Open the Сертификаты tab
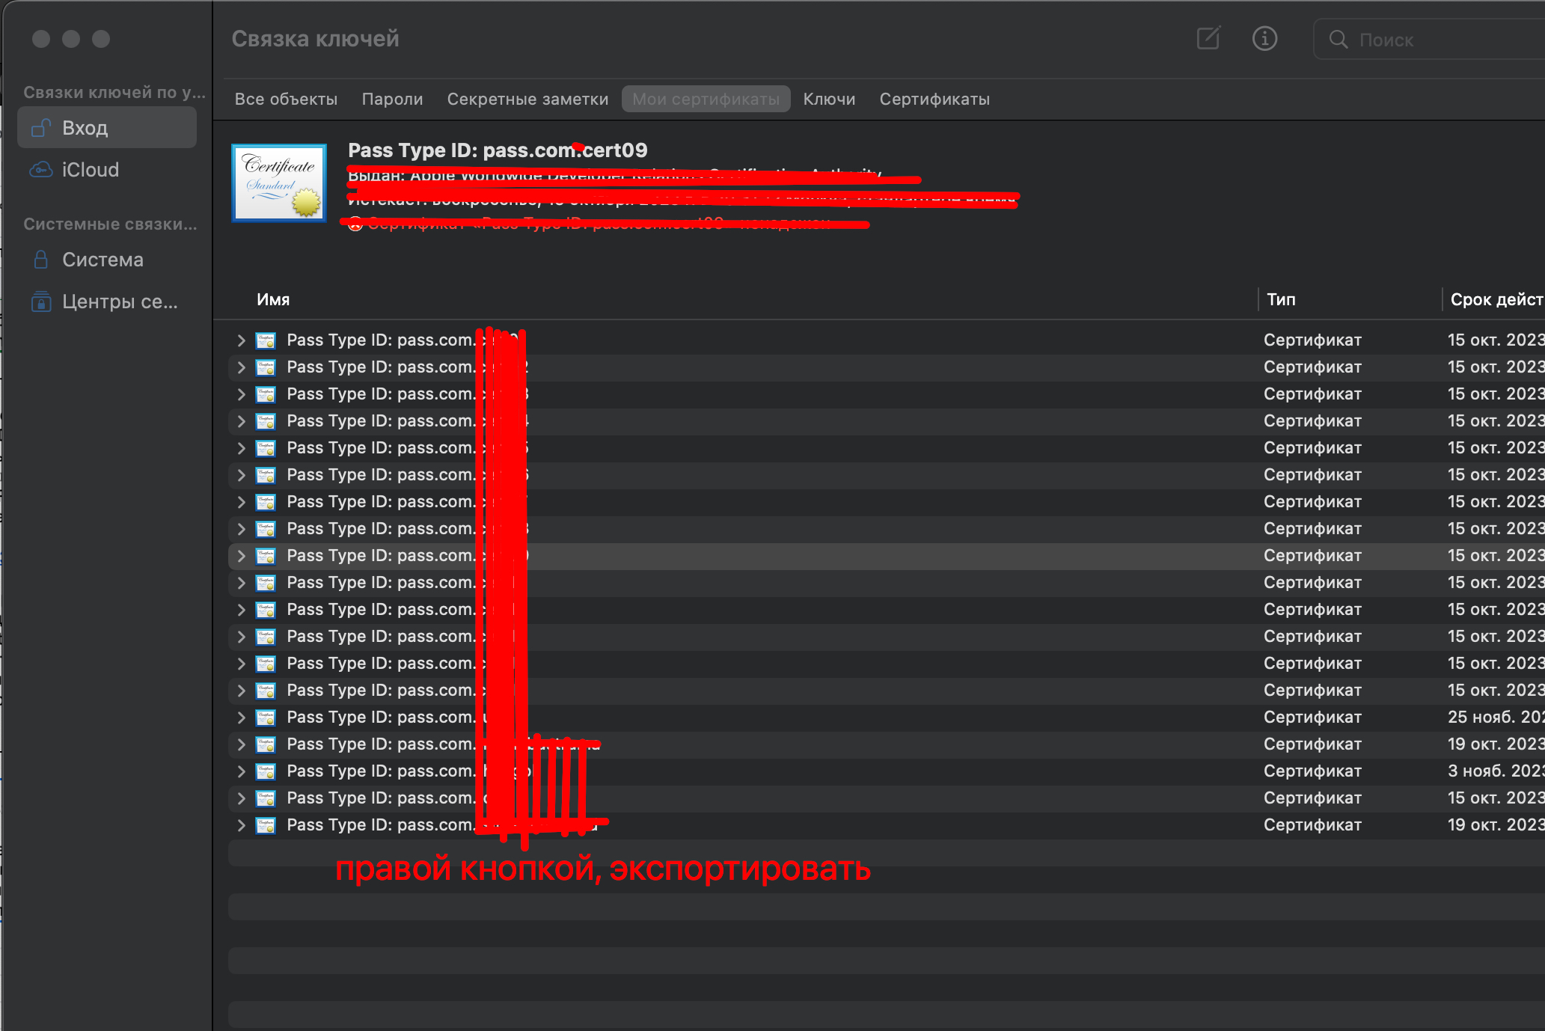Viewport: 1545px width, 1031px height. [934, 100]
